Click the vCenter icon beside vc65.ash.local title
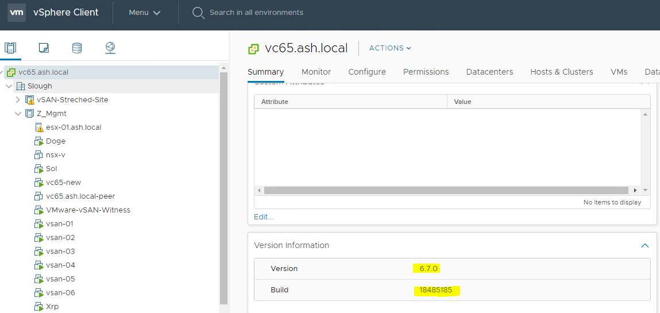Viewport: 660px width, 313px height. 253,49
